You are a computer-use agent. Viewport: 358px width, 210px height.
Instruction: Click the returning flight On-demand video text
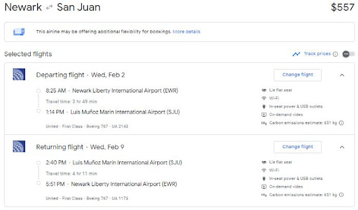(286, 187)
